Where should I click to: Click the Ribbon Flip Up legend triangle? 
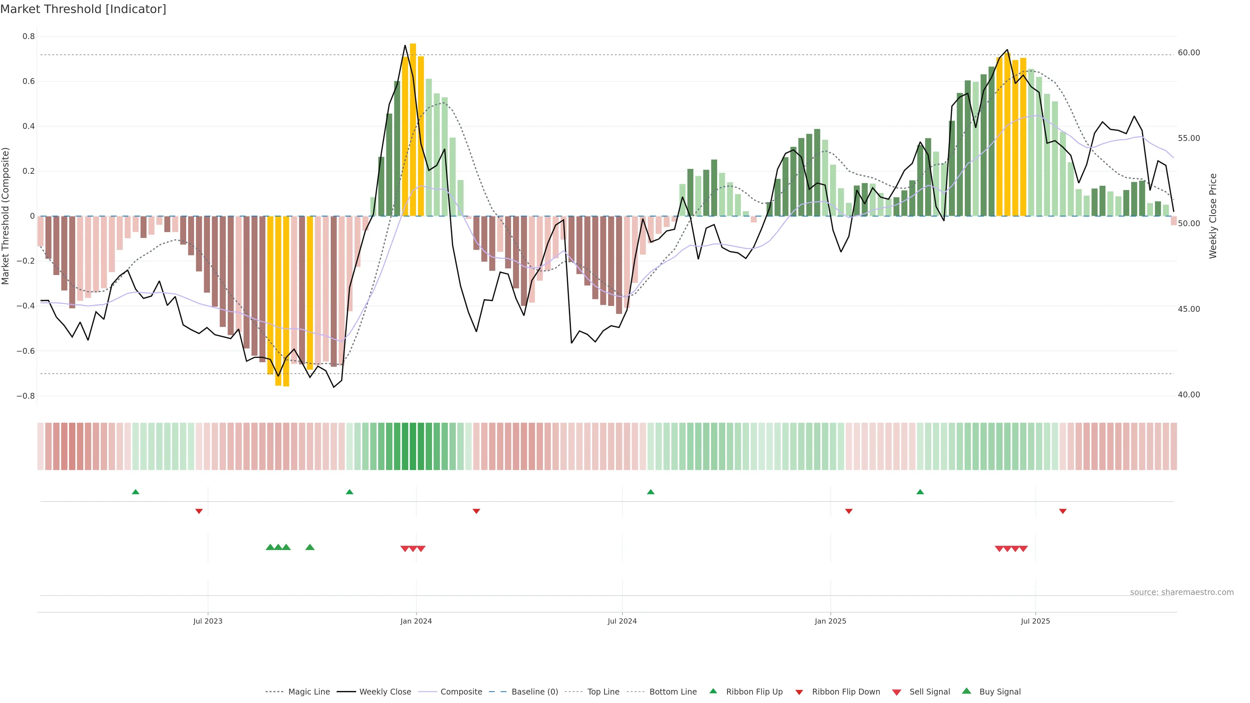pos(713,691)
